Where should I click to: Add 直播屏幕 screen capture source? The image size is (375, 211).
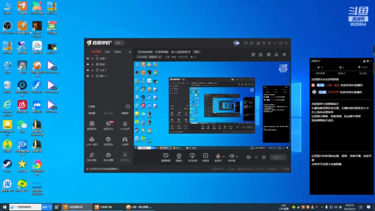pyautogui.click(x=166, y=158)
